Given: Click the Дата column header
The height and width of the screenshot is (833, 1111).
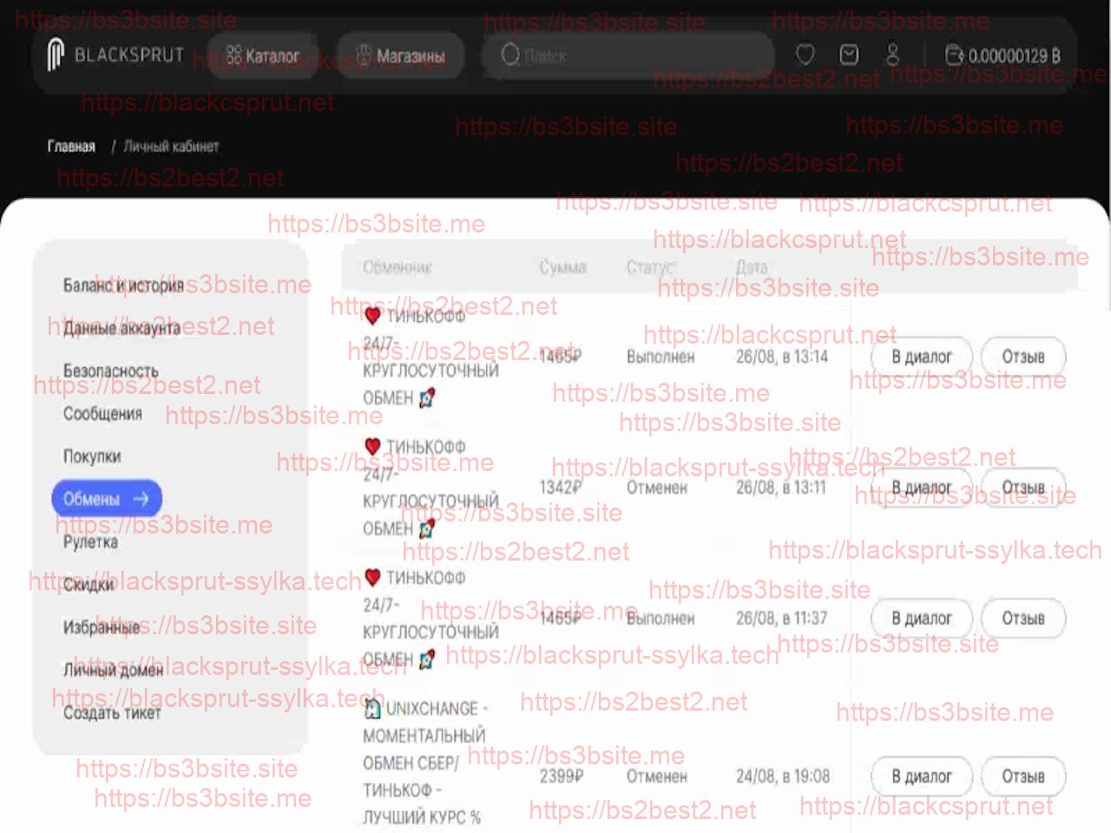Looking at the screenshot, I should 752,267.
